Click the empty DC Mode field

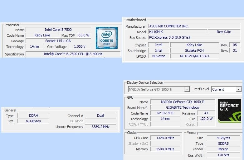tap(100, 121)
